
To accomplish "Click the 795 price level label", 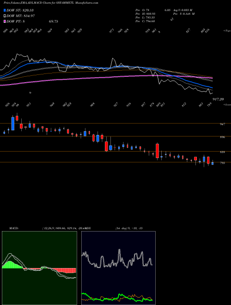I will point(222,163).
